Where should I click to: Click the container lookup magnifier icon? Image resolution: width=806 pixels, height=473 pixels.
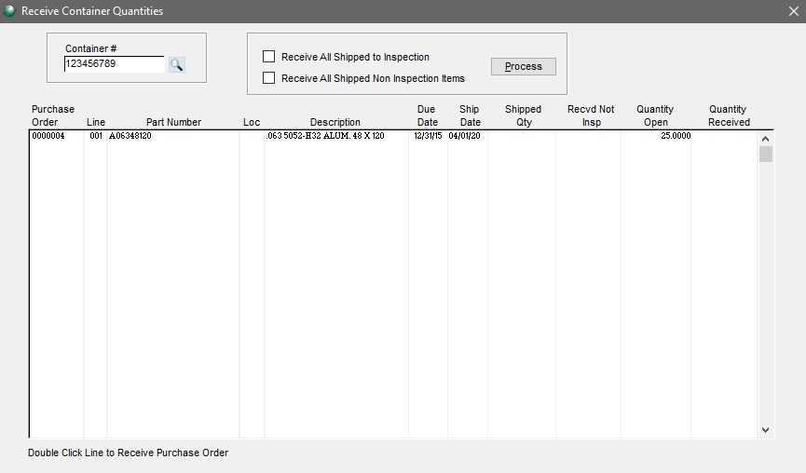tap(176, 64)
